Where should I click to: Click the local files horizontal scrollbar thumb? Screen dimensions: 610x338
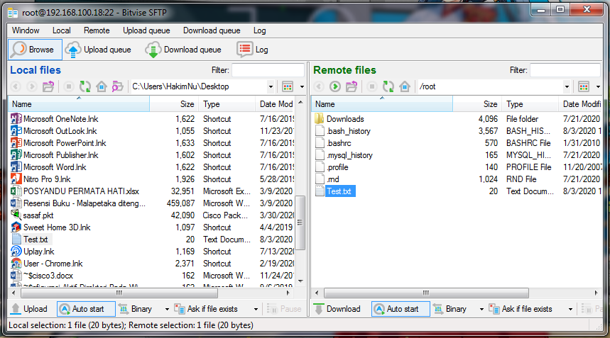(119, 293)
